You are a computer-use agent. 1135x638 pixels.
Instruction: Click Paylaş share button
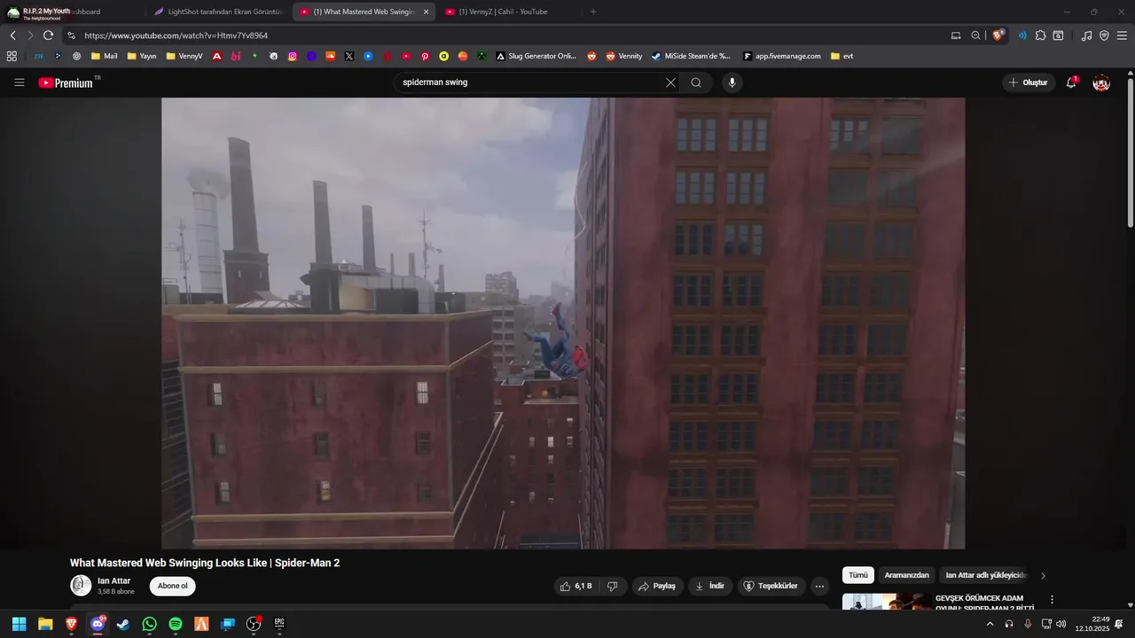coord(657,586)
